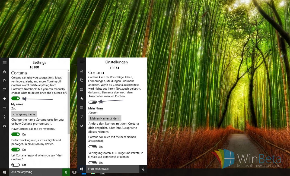Turn off the main Cortana toggle in Settings
Image resolution: width=290 pixels, height=176 pixels.
click(x=15, y=98)
